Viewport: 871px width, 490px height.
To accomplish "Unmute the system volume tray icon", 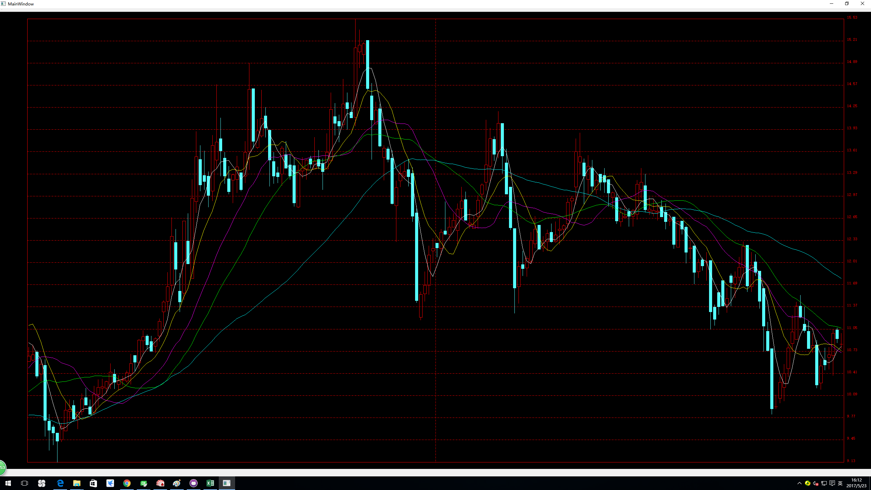I will click(x=816, y=483).
